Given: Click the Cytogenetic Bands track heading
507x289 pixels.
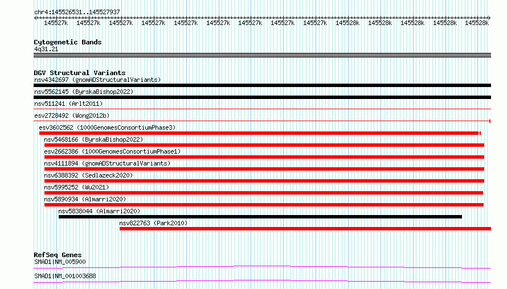Looking at the screenshot, I should (x=68, y=42).
